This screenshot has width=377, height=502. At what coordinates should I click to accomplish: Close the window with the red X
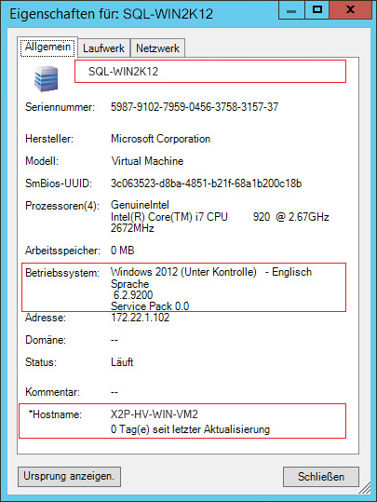coord(351,9)
